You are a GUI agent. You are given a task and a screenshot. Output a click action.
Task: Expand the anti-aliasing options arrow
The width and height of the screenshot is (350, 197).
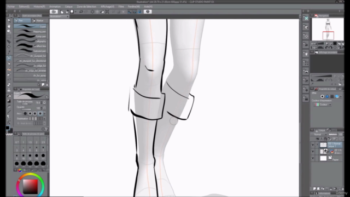(x=44, y=113)
